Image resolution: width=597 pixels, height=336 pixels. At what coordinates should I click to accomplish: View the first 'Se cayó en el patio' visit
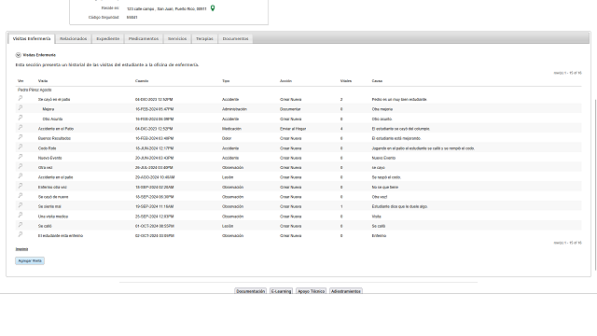[x=21, y=98]
